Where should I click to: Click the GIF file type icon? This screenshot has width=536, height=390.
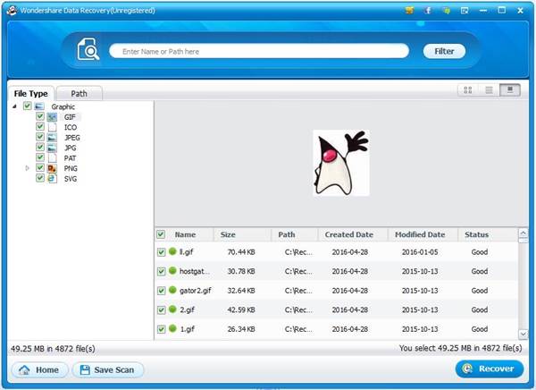pos(52,117)
